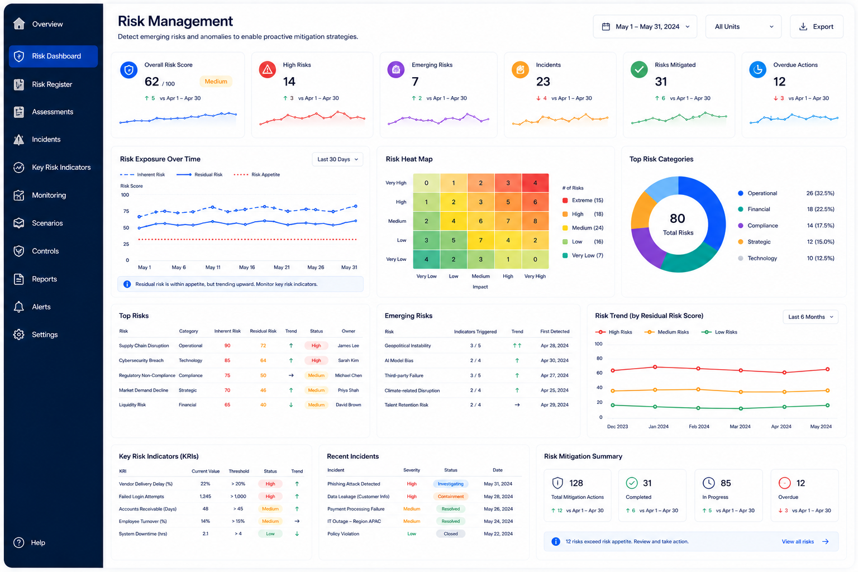Click the View all risks link

[x=798, y=542]
